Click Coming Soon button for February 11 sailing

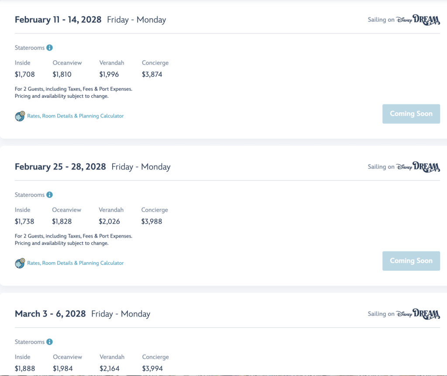(x=411, y=114)
